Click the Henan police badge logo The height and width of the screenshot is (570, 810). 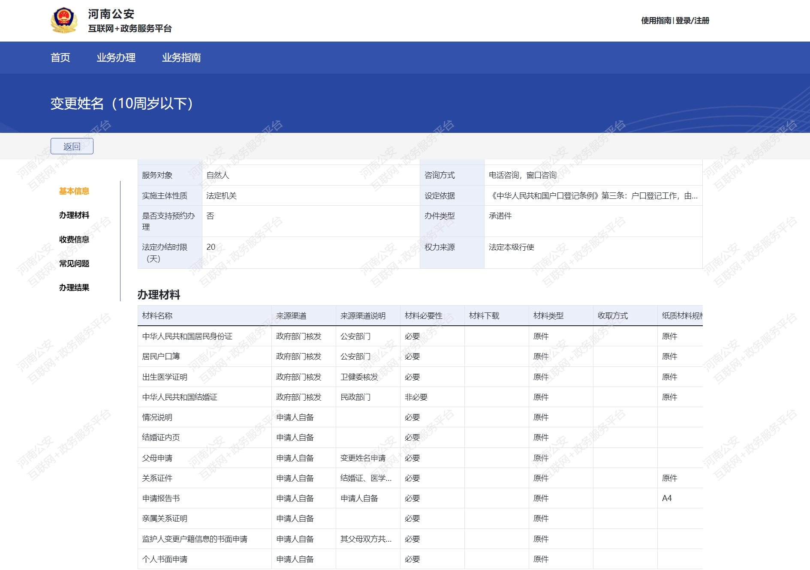(64, 20)
